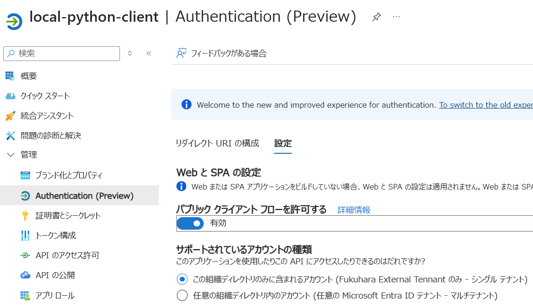The width and height of the screenshot is (533, 305).
Task: Click the API のアクセス許可 icon
Action: coord(25,255)
